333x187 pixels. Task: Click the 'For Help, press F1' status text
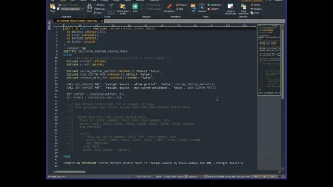[57, 177]
